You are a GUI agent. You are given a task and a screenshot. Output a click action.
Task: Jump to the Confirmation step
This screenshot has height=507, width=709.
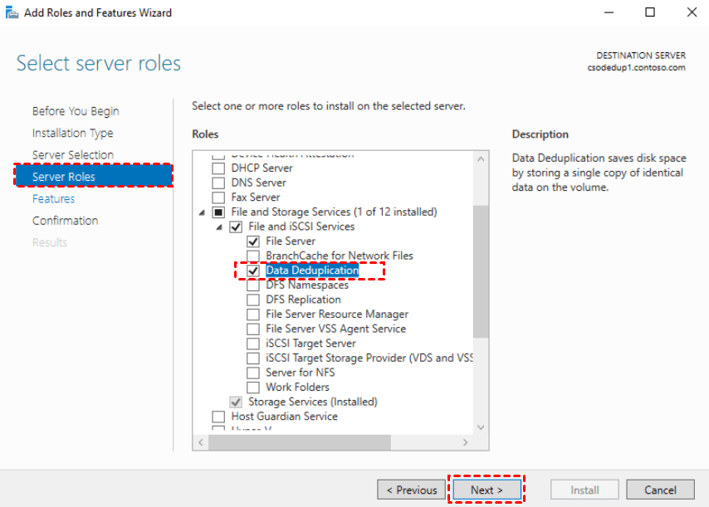[x=65, y=221]
